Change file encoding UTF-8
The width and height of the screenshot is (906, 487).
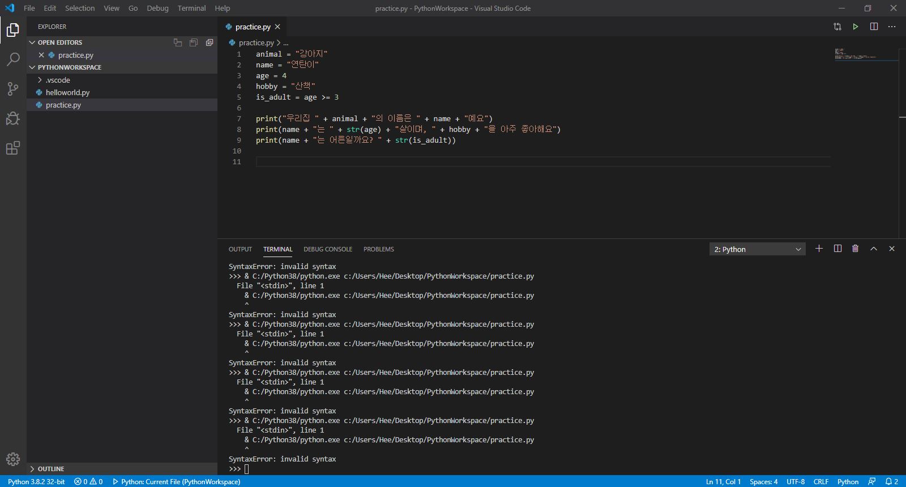tap(796, 481)
